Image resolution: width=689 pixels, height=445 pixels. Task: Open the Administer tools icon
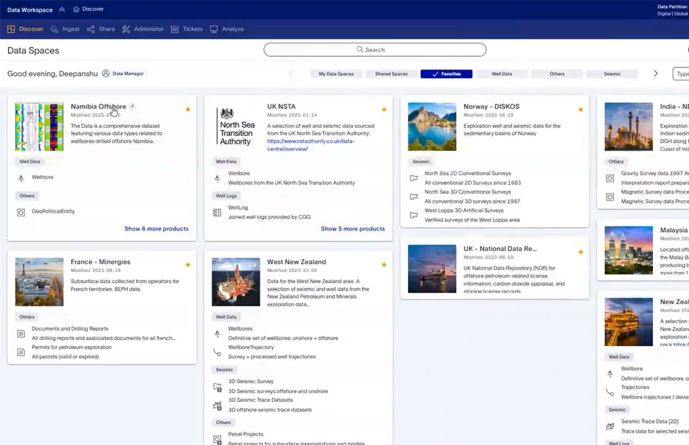[126, 29]
